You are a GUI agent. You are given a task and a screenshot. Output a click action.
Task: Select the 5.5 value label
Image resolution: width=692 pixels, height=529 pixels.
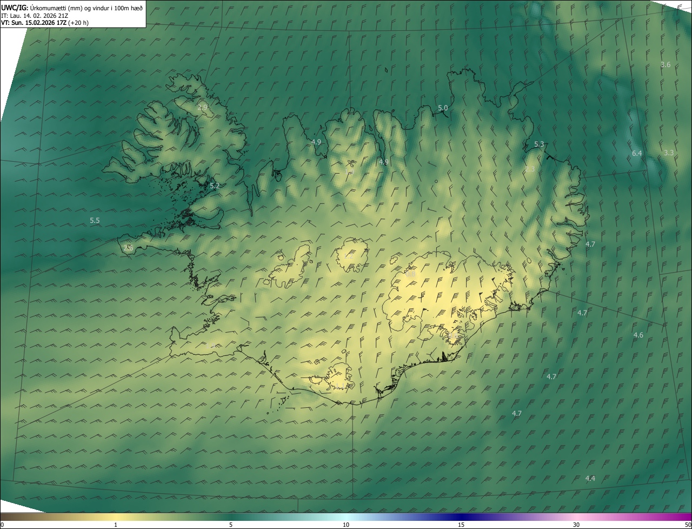click(95, 221)
